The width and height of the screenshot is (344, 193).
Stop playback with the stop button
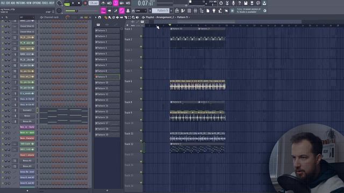pyautogui.click(x=79, y=3)
